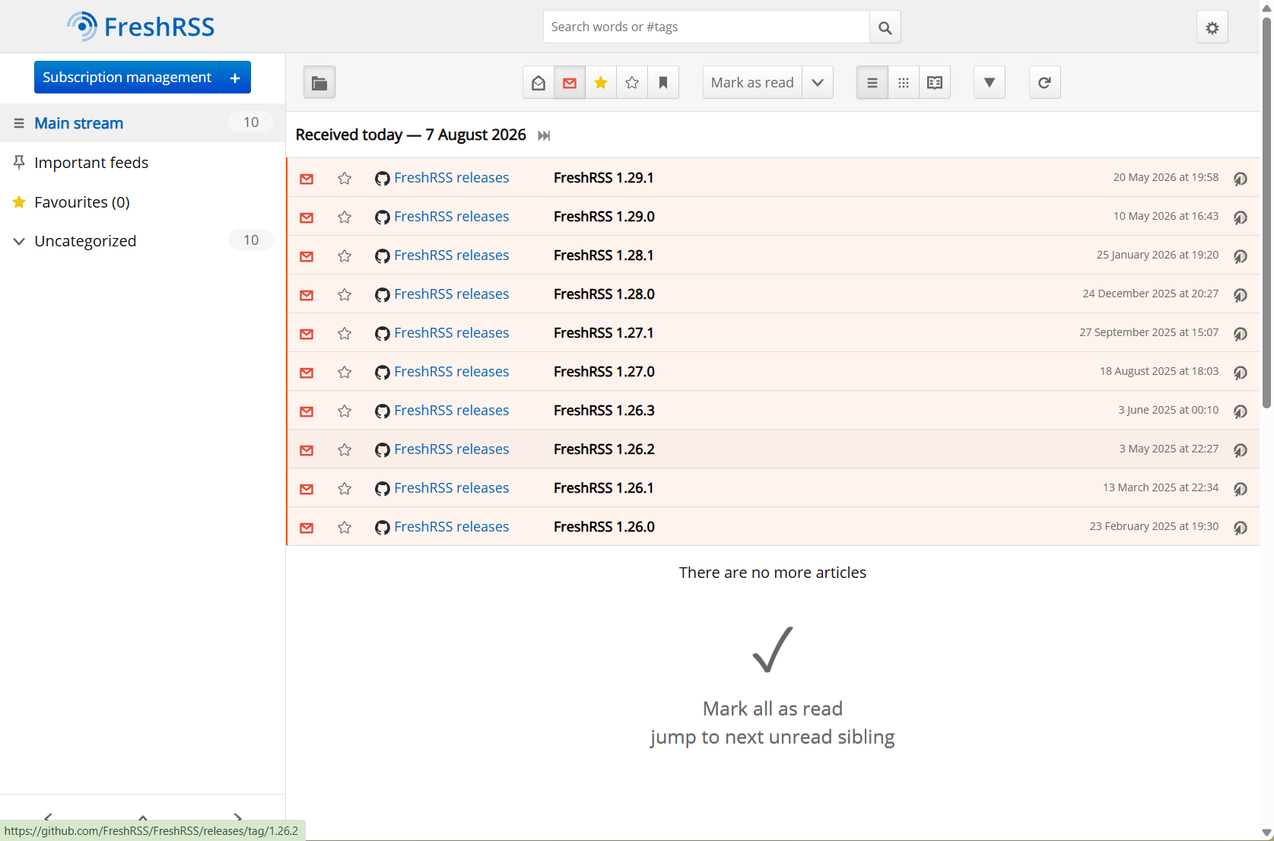This screenshot has width=1274, height=841.
Task: Click Mark all as read big checkmark
Action: 773,649
